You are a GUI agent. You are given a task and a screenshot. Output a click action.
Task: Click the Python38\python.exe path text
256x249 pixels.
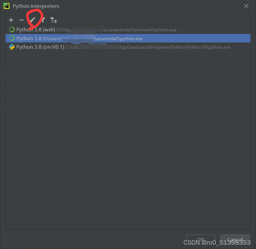click(209, 47)
